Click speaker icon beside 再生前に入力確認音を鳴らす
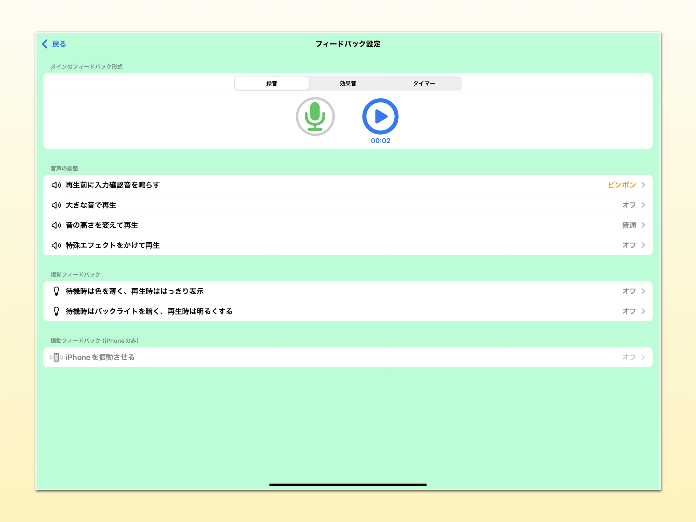The image size is (696, 522). click(x=56, y=185)
